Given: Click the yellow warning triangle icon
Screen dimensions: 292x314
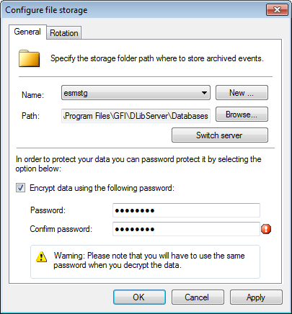Looking at the screenshot, I should point(41,256).
